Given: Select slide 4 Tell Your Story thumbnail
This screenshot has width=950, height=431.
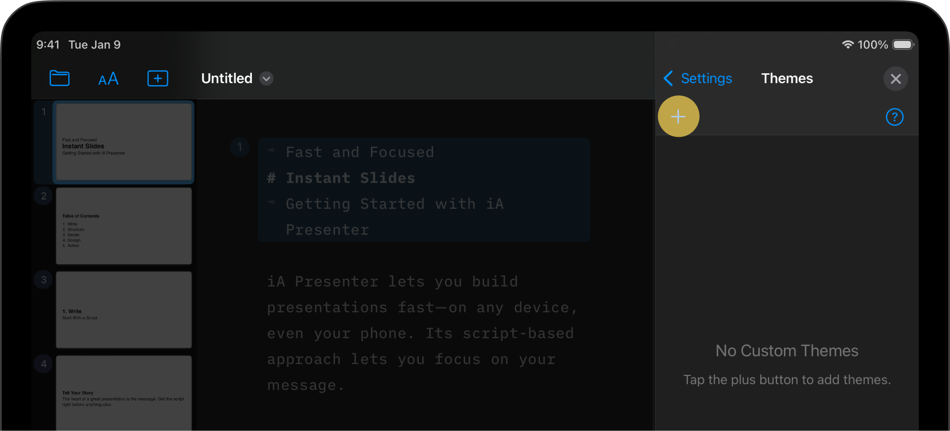Looking at the screenshot, I should click(x=124, y=392).
